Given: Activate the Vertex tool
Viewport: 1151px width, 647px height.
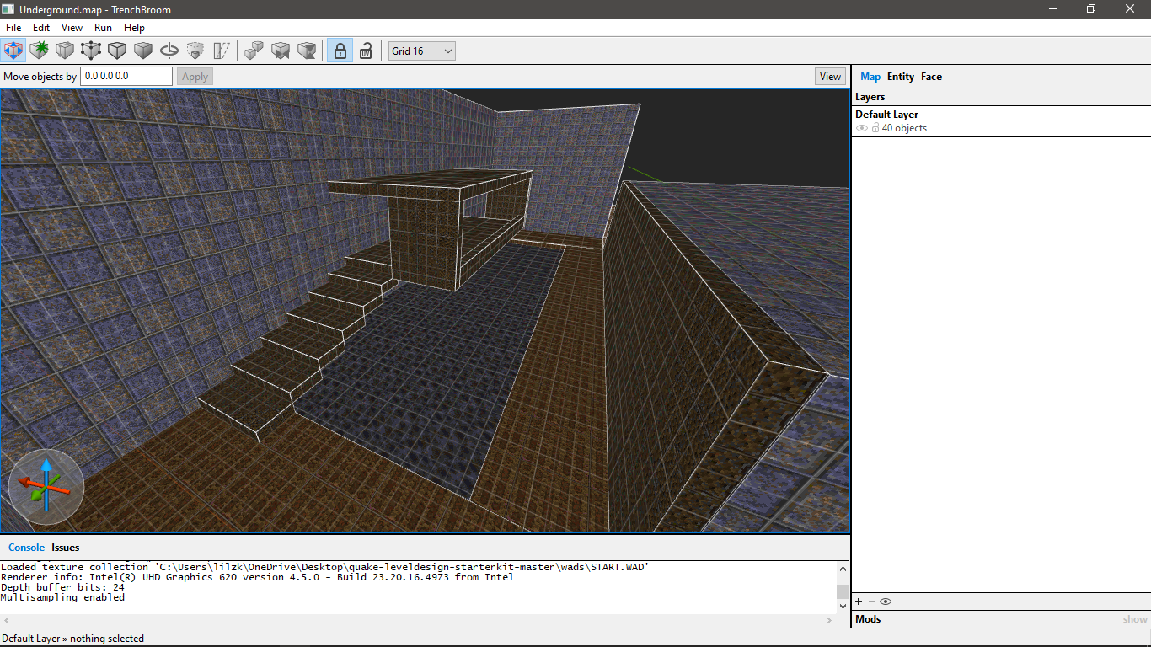Looking at the screenshot, I should (x=91, y=51).
